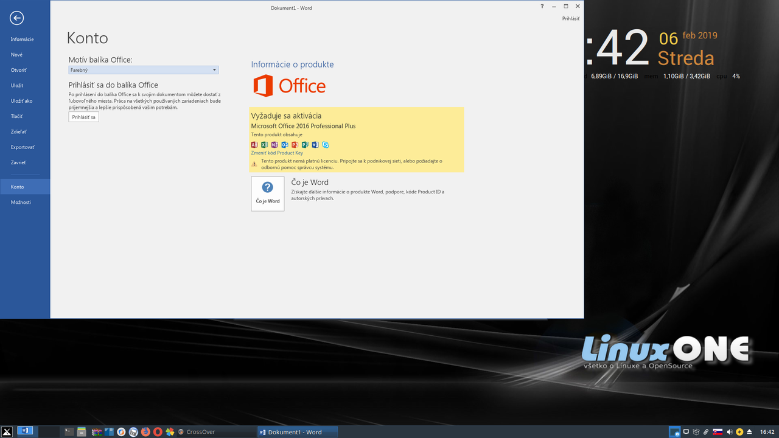
Task: Open Tlačiť page from sidebar
Action: 25,116
